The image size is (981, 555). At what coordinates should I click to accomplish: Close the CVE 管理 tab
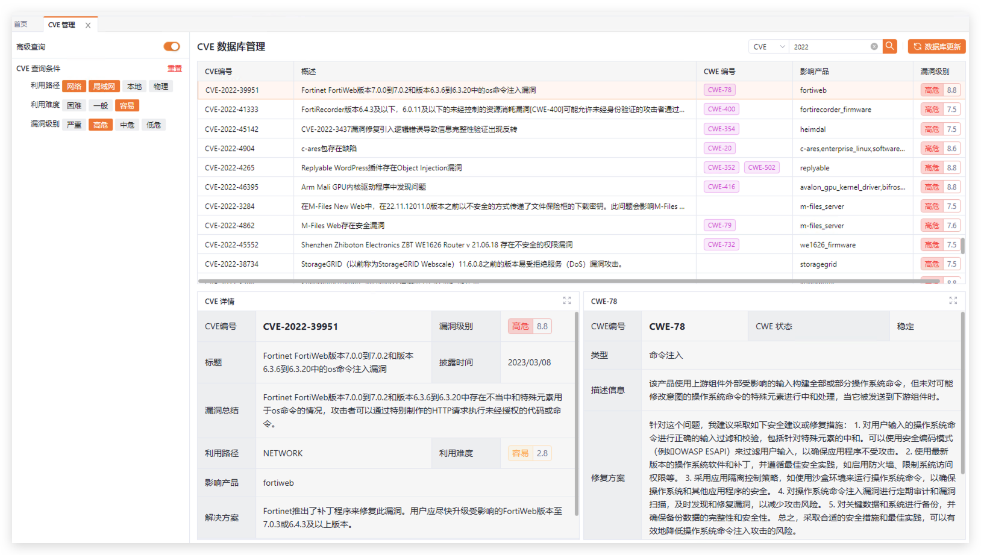pos(88,25)
